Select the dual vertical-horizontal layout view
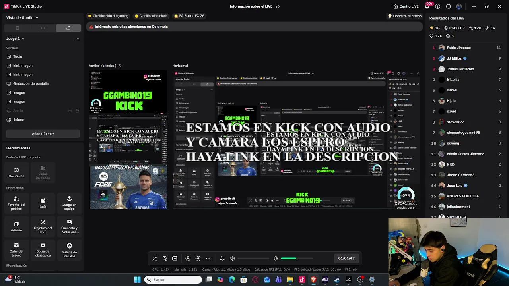This screenshot has height=286, width=509. pos(68,28)
